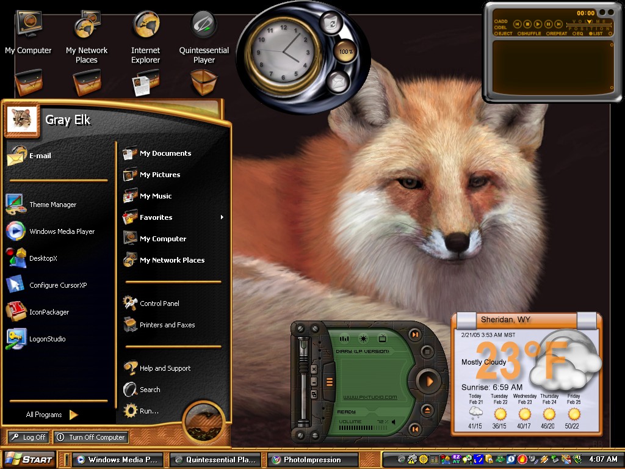Click Turn Off Computer button
The width and height of the screenshot is (625, 469).
(x=91, y=437)
